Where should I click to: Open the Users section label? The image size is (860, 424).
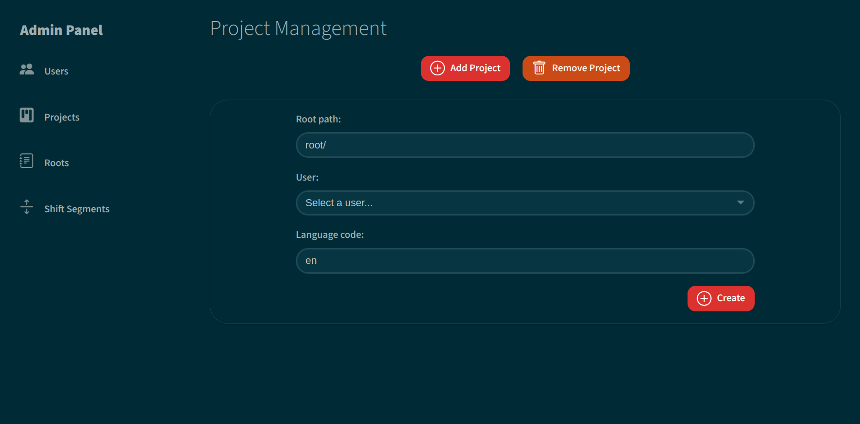click(x=56, y=71)
